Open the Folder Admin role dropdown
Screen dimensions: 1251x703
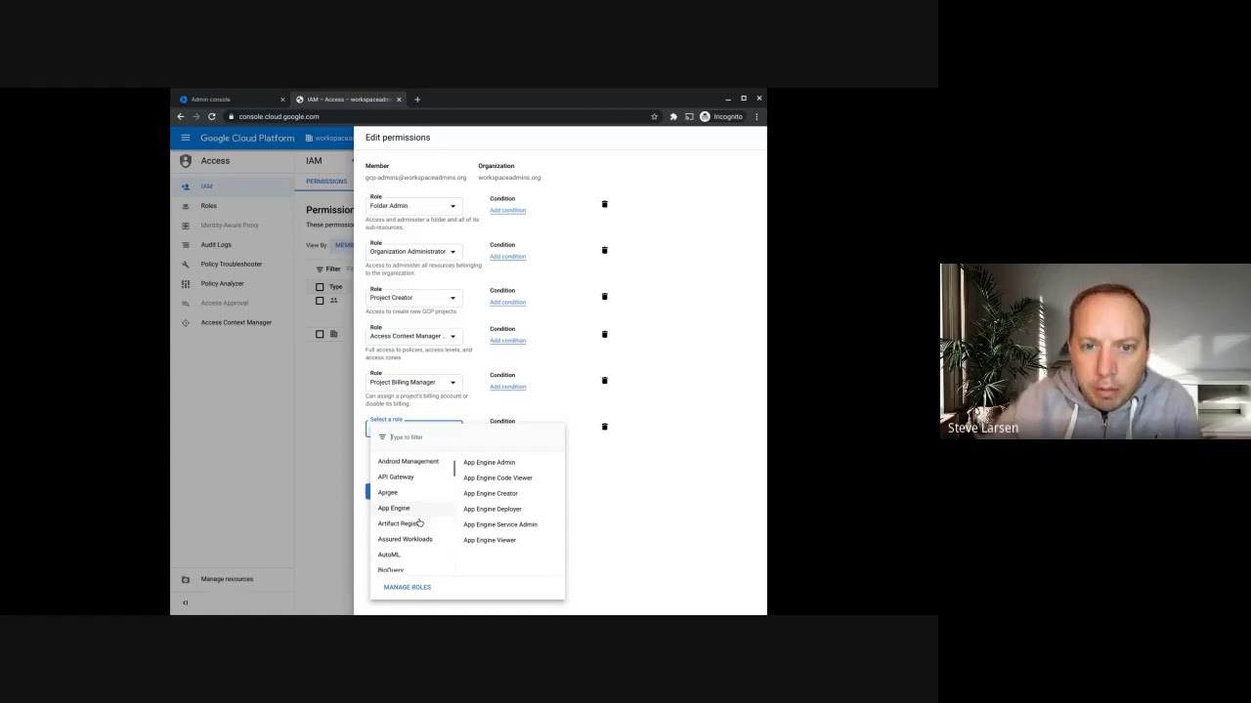(413, 205)
